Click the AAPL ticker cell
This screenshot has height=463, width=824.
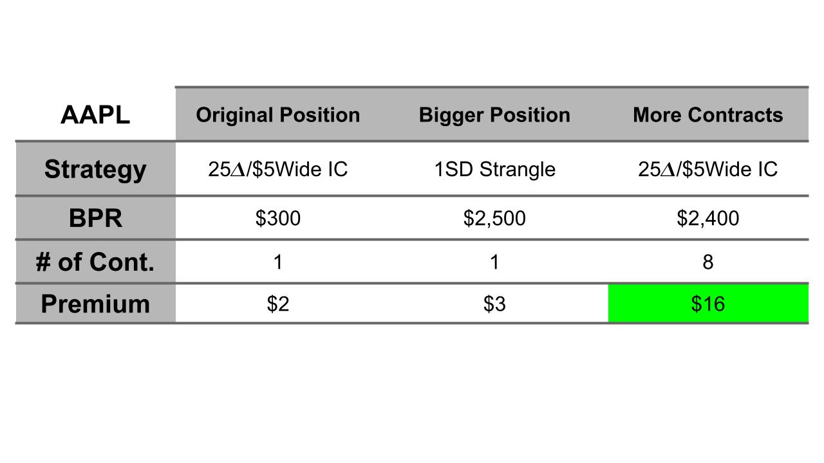(95, 115)
